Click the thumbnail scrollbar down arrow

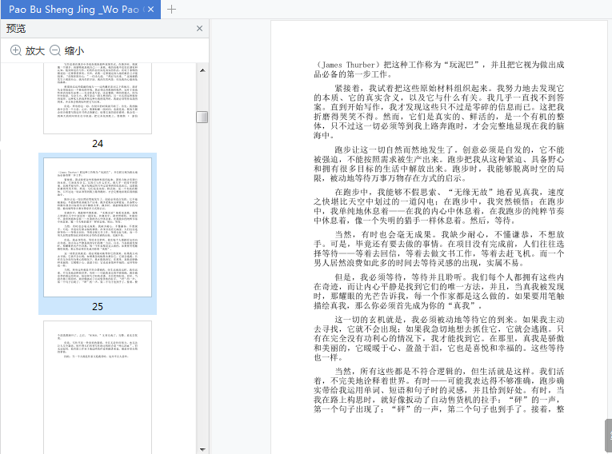pyautogui.click(x=202, y=450)
